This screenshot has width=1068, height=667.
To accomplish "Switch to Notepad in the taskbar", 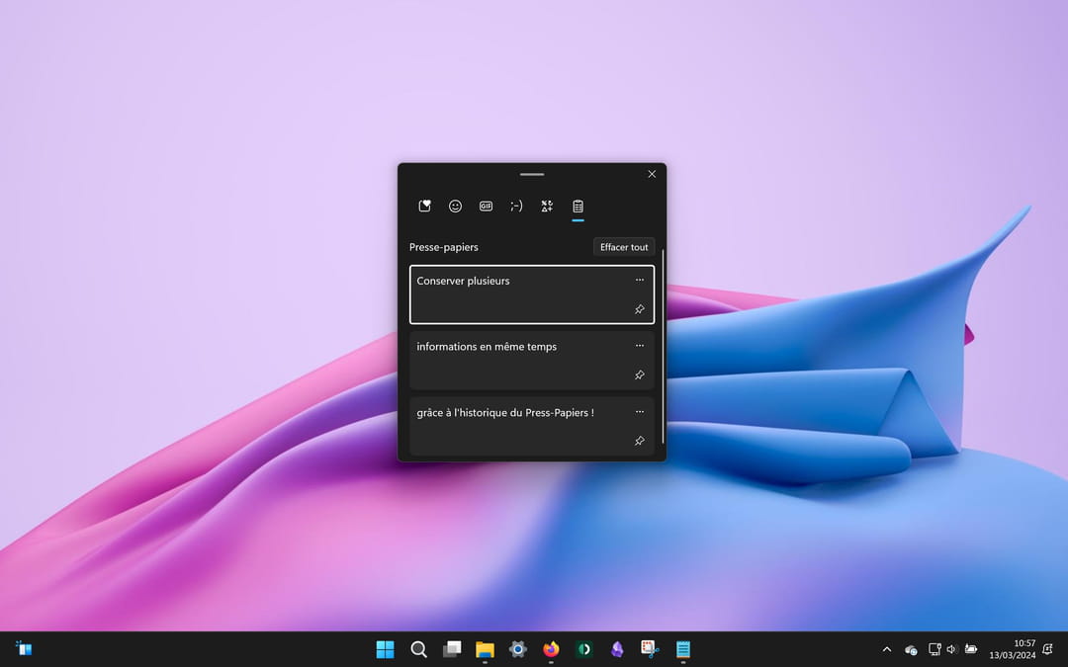I will (x=683, y=649).
